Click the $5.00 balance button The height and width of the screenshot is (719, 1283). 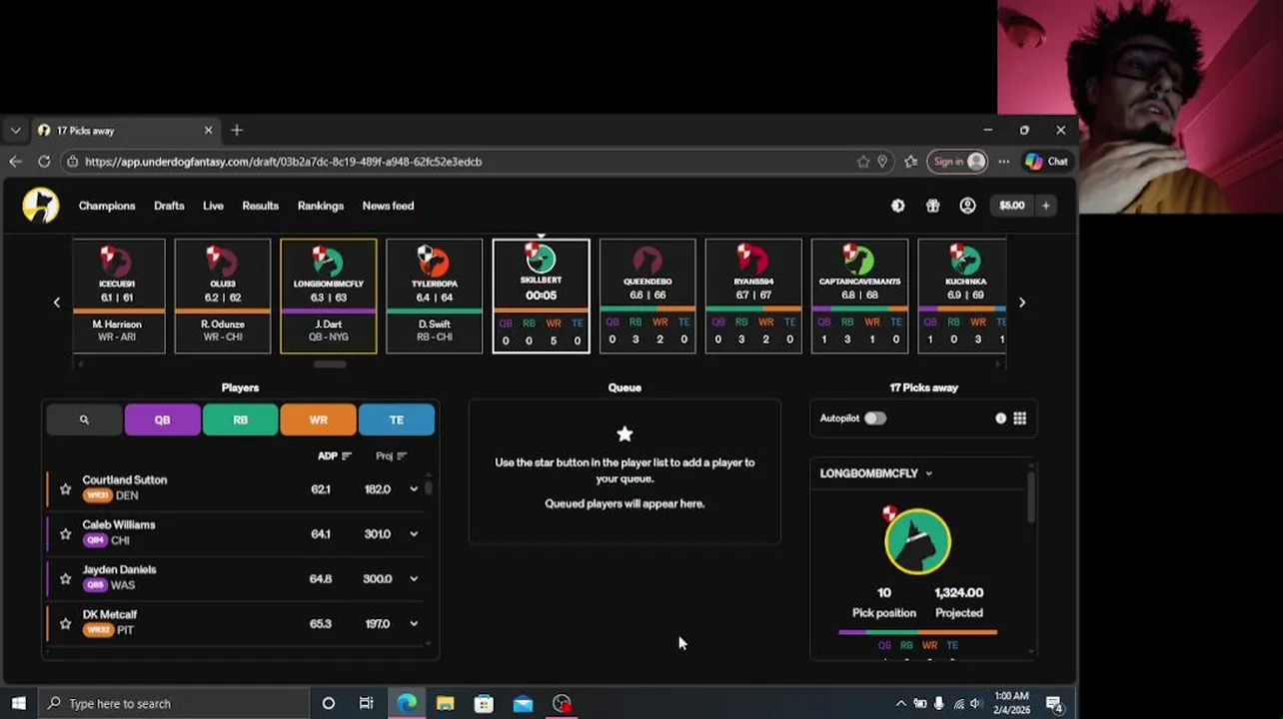point(1012,206)
